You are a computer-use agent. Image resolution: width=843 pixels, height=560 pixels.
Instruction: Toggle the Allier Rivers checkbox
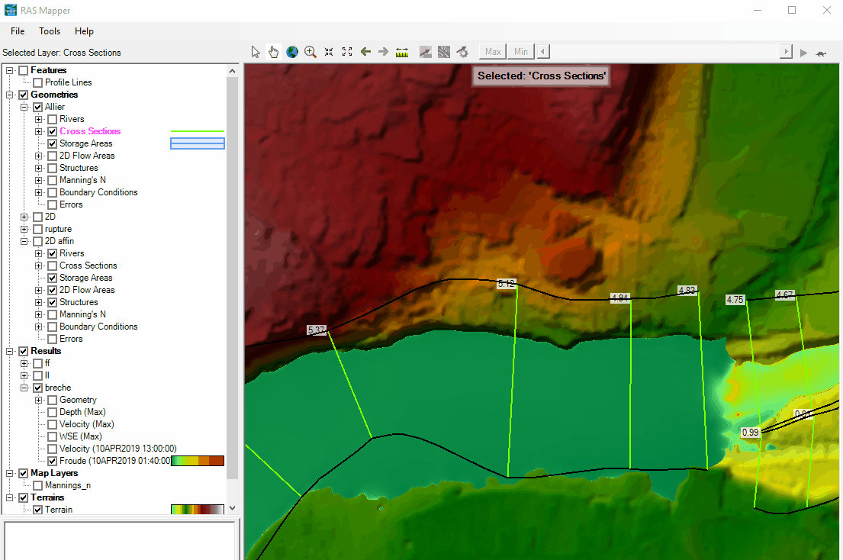[52, 119]
